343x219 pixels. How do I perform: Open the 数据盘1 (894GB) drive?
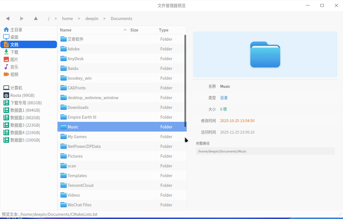point(29,110)
